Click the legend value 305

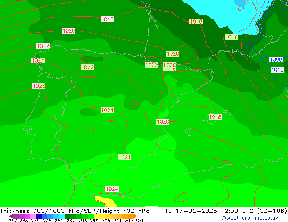click(105, 220)
